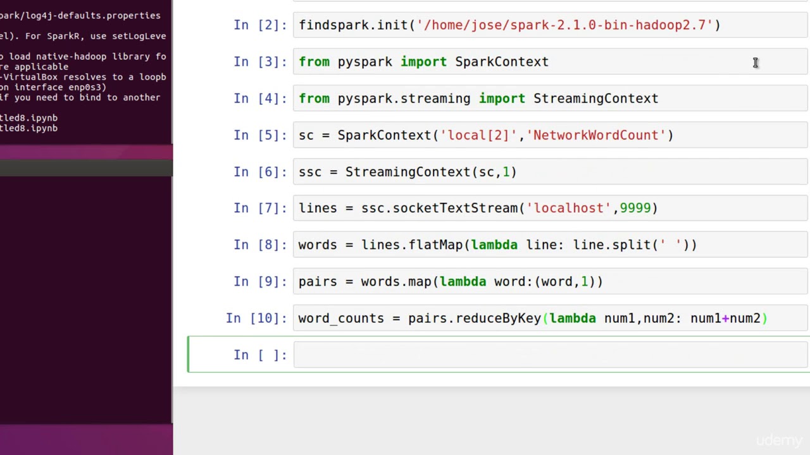Click 'NetworkWordCount' string in cell 5

coord(596,135)
